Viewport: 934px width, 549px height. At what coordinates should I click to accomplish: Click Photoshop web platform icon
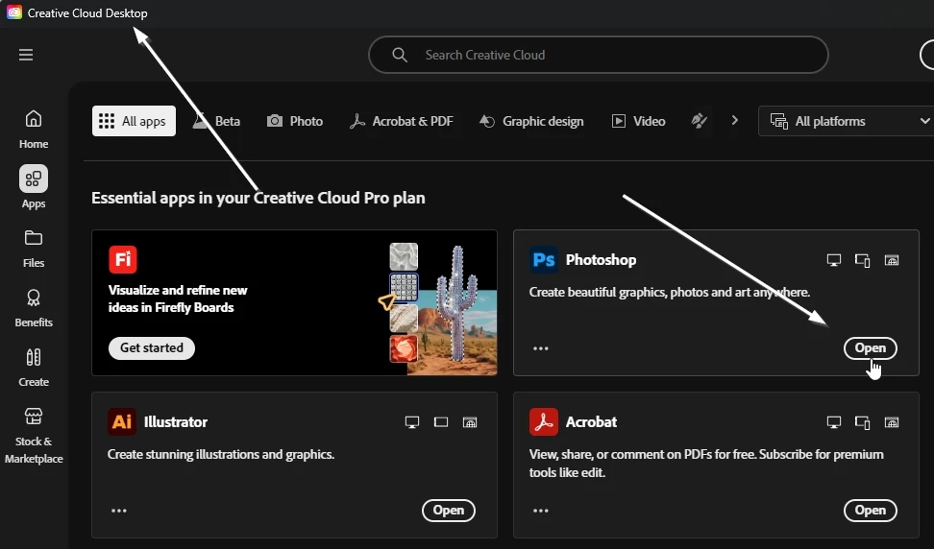(x=891, y=260)
